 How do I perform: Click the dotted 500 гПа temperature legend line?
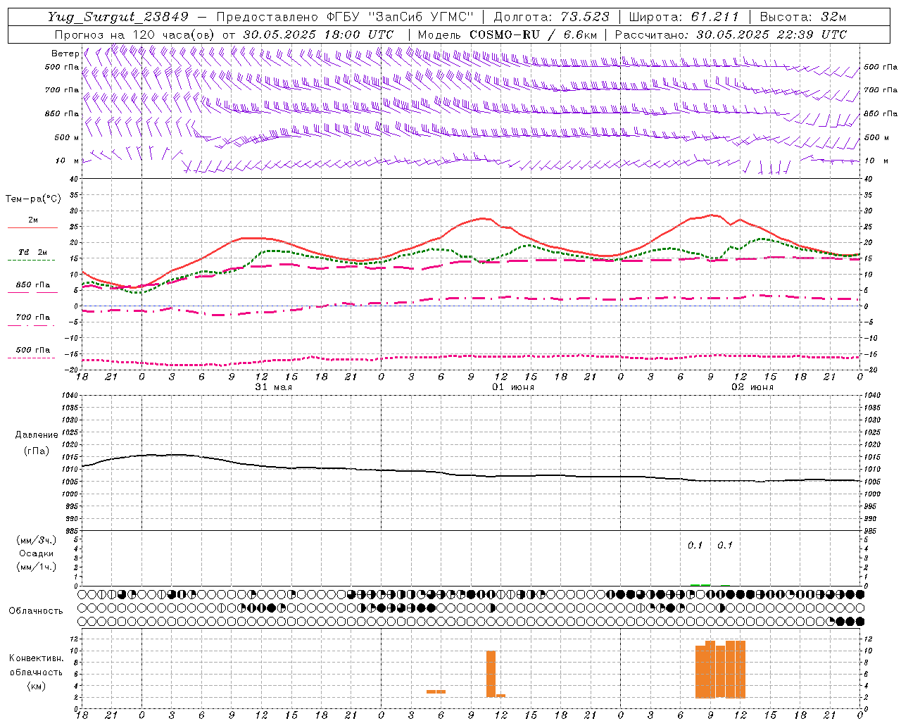click(32, 358)
